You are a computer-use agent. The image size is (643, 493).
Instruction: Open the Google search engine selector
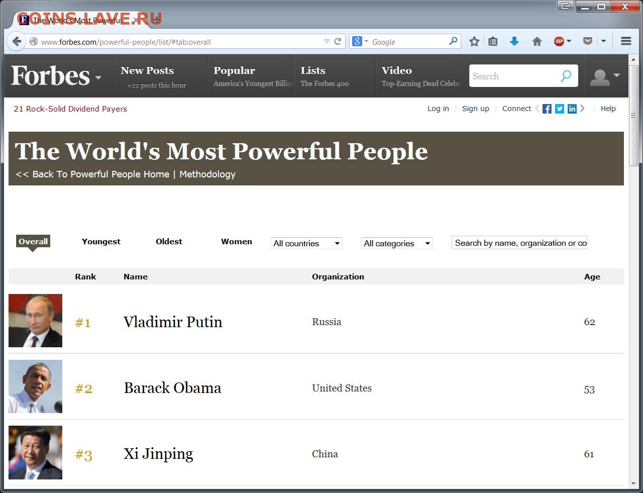click(360, 42)
